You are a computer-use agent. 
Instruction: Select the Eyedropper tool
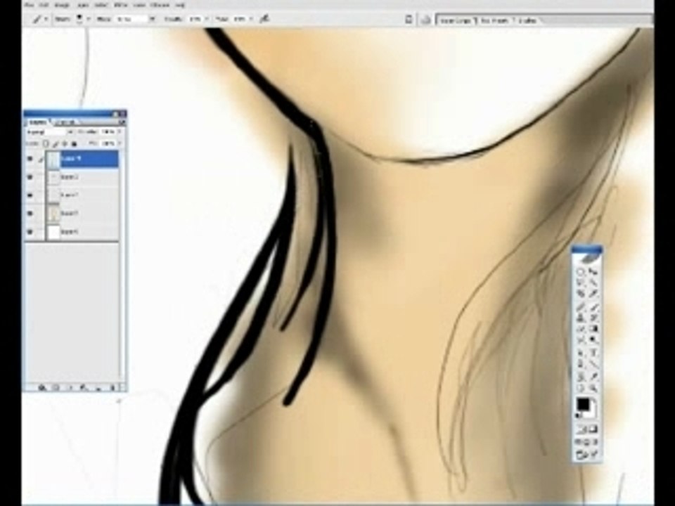coord(593,377)
